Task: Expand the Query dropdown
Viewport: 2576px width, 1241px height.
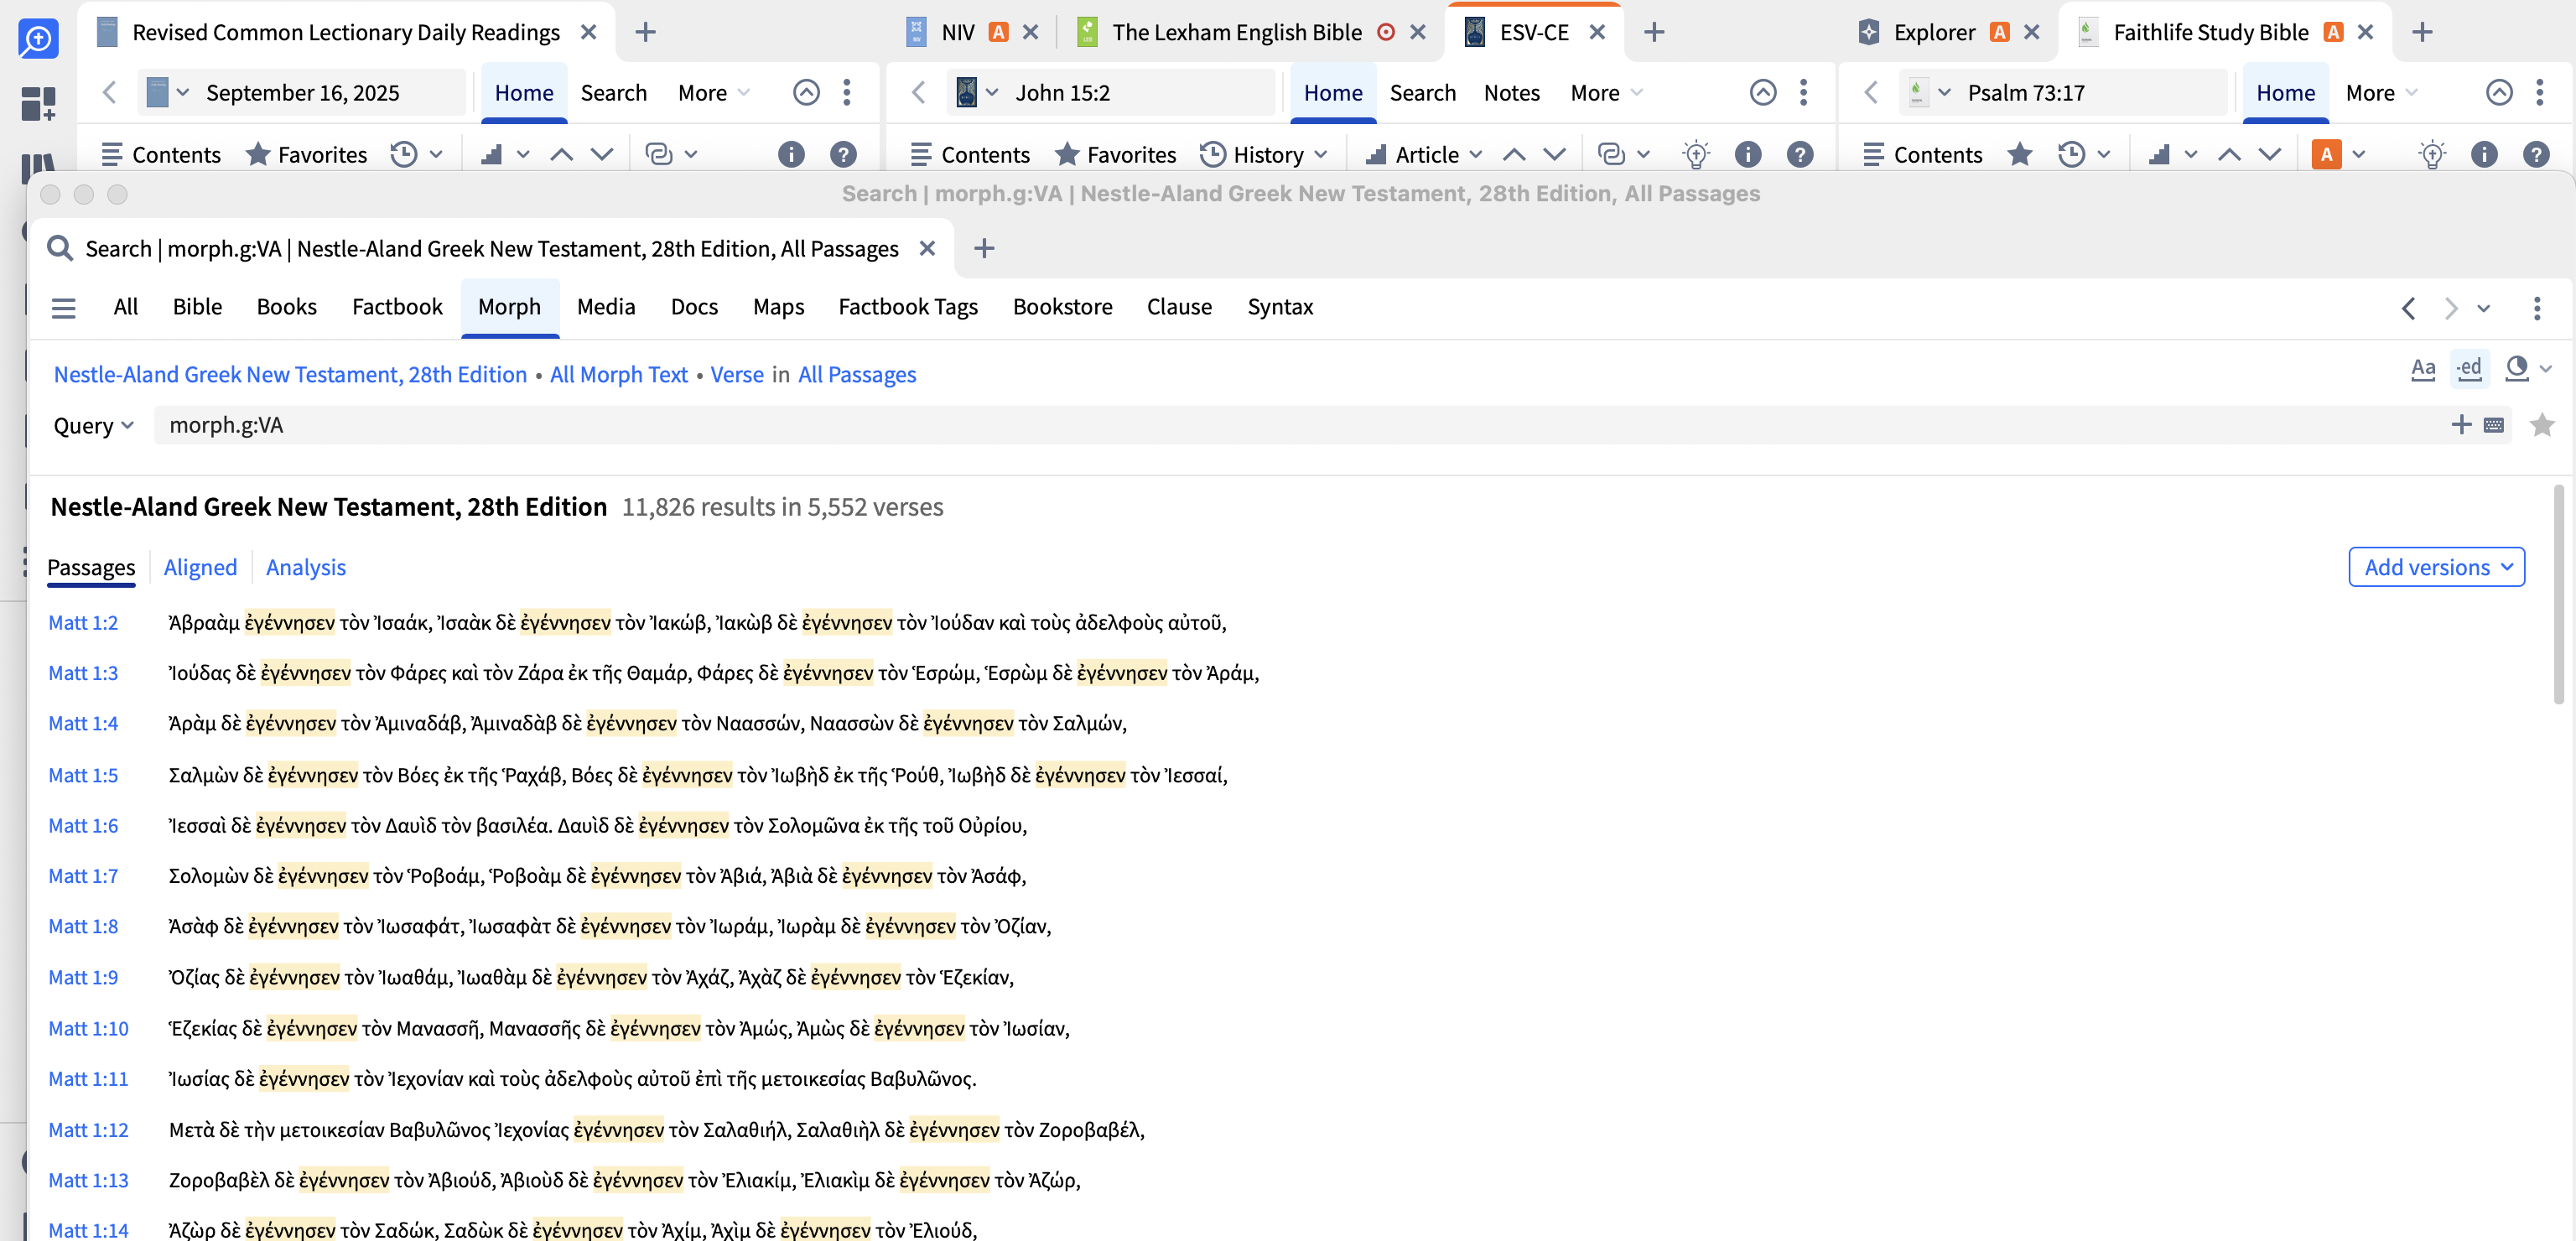Action: click(93, 425)
